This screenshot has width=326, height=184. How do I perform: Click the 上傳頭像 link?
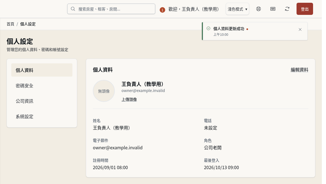click(x=129, y=100)
